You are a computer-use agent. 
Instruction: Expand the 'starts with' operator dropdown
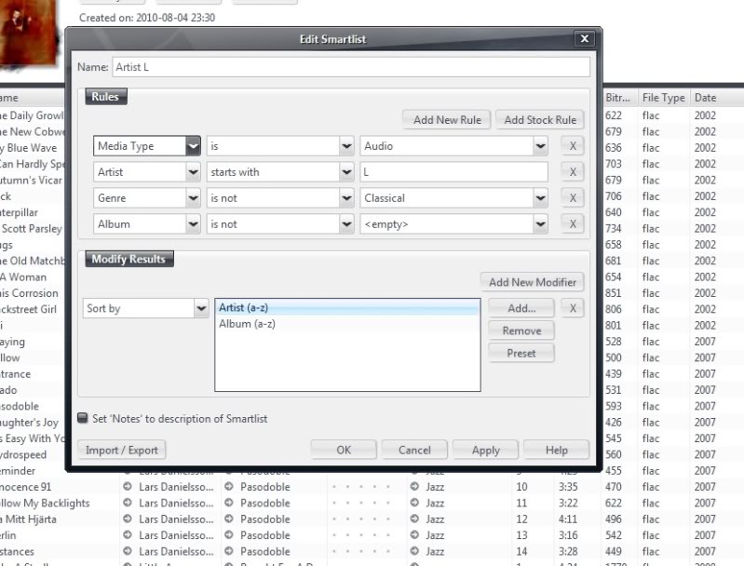[346, 171]
